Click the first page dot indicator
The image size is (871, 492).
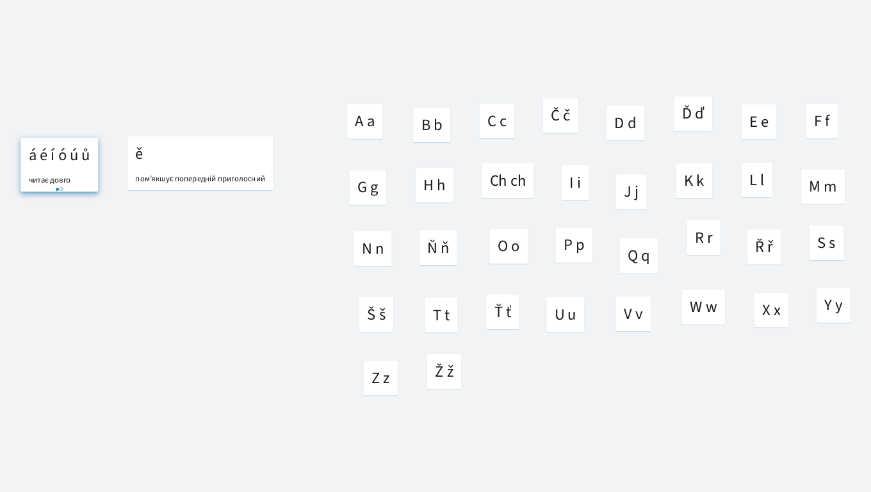click(x=57, y=189)
